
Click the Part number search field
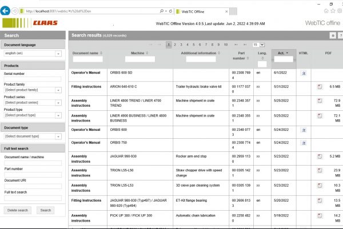click(x=33, y=175)
